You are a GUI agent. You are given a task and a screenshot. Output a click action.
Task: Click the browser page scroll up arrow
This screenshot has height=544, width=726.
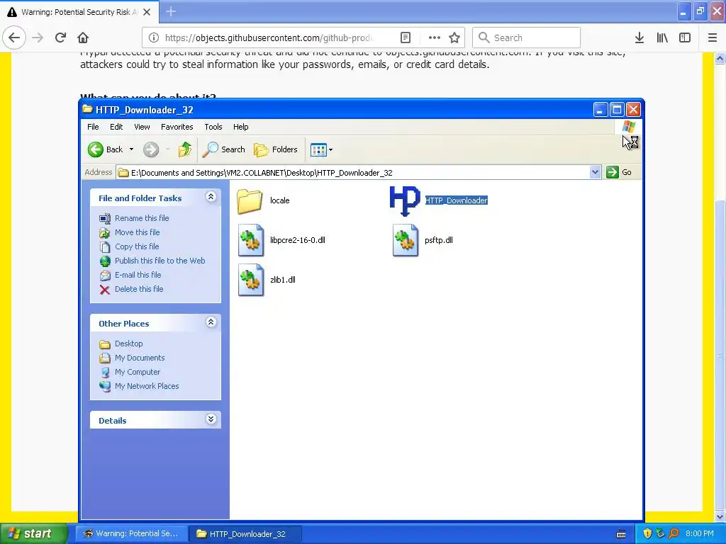[720, 58]
